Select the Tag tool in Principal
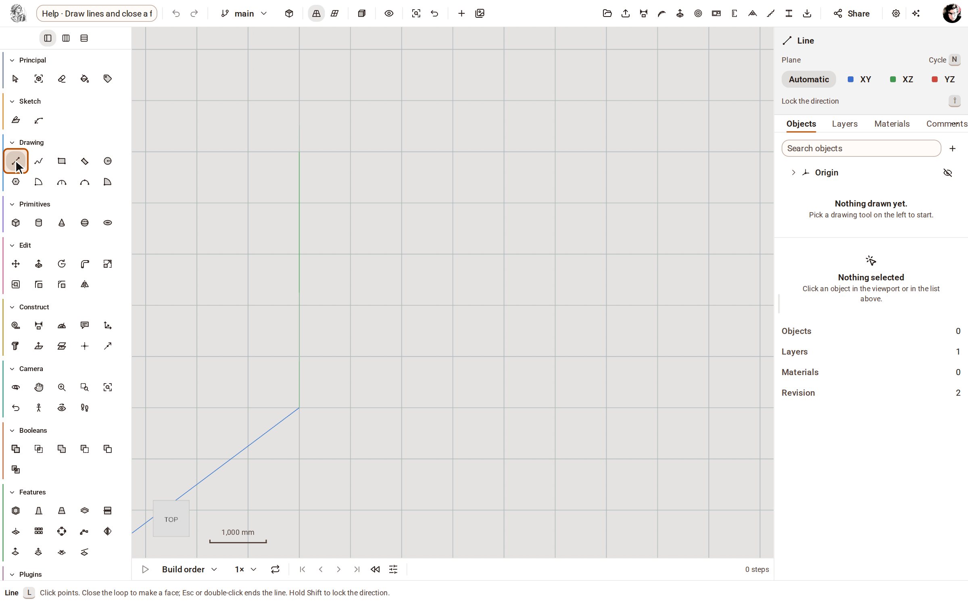Screen dimensions: 968x605 point(107,79)
